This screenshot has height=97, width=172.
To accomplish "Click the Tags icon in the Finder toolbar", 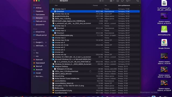I will pyautogui.click(x=122, y=1).
